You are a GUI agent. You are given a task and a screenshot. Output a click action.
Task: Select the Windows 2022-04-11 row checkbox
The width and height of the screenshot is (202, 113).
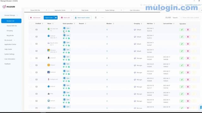(31, 51)
